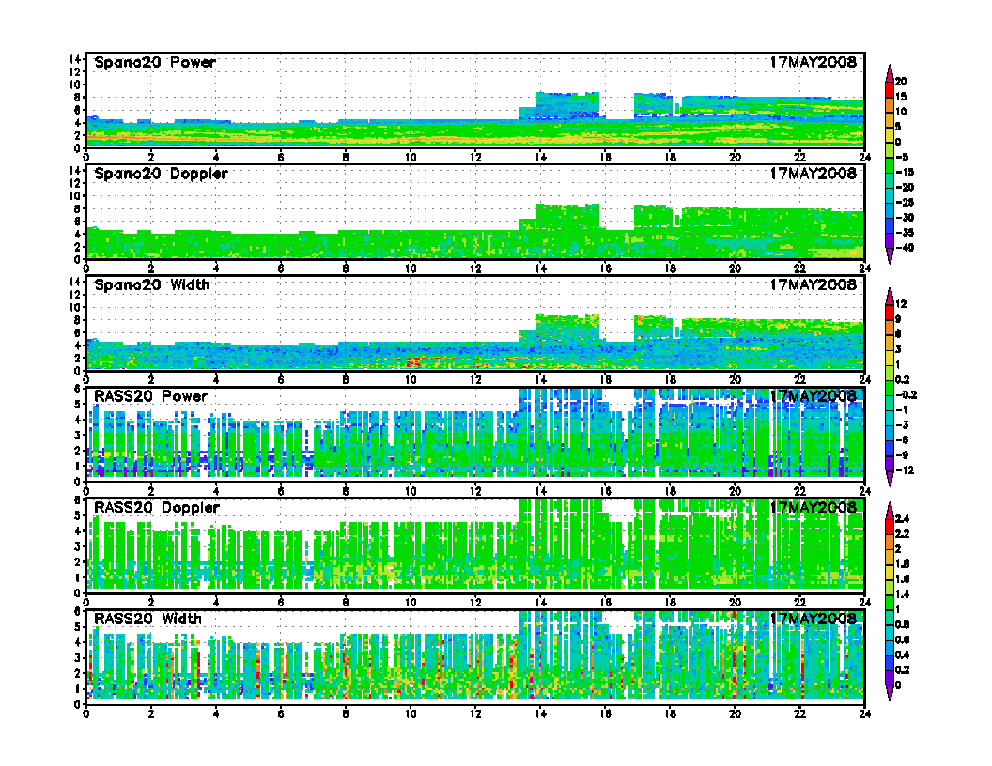
Task: Click the 17MAY2008 date in Spano20 Power panel
Action: coord(813,63)
